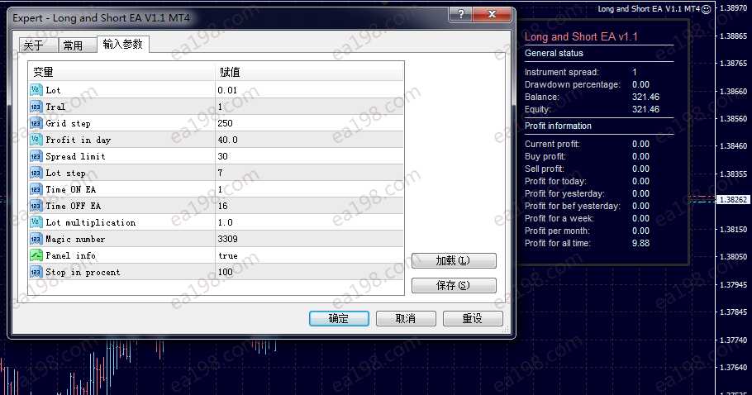
Task: Edit the Time OFF EA value 16
Action: click(309, 206)
